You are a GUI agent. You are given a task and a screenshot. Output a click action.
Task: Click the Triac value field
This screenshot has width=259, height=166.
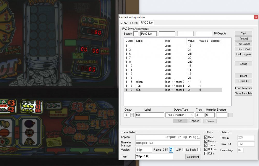pos(200,115)
